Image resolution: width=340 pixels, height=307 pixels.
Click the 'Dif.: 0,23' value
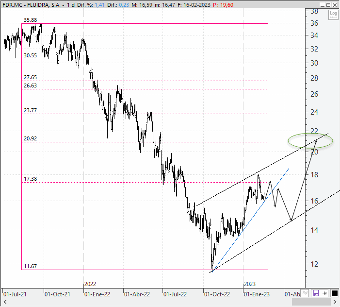(x=118, y=5)
